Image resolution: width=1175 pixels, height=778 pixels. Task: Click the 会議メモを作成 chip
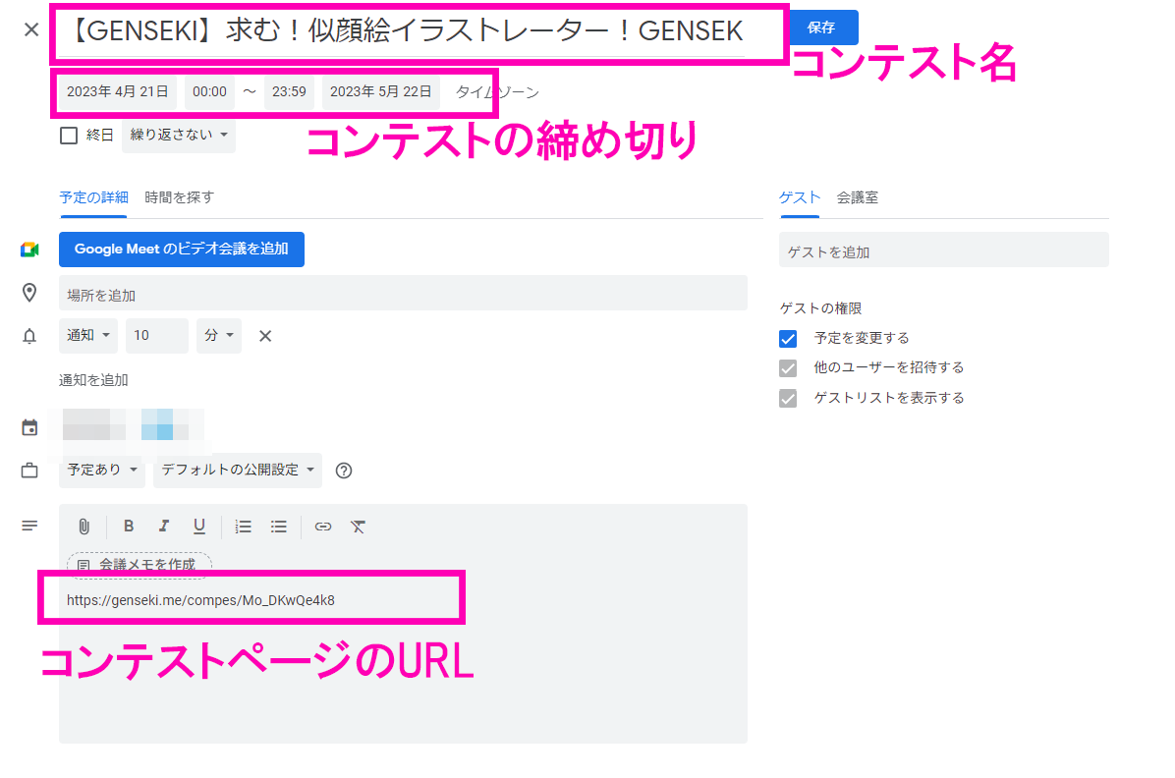pyautogui.click(x=140, y=565)
